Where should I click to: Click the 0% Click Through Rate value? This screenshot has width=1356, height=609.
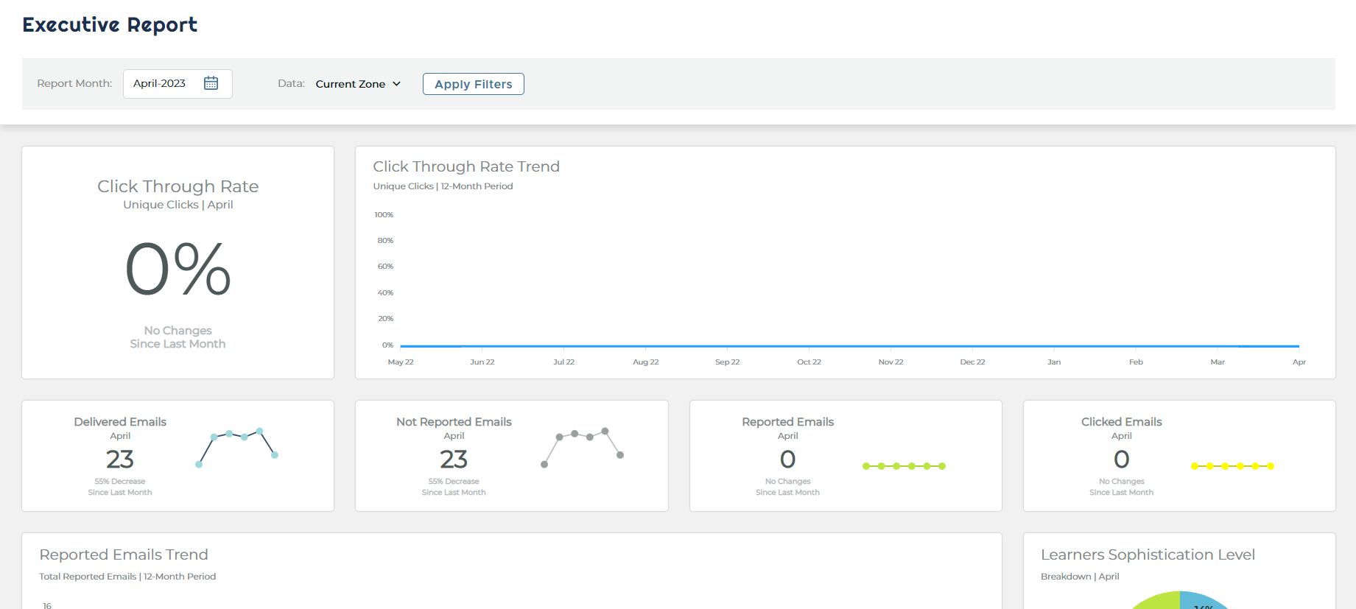(x=178, y=269)
